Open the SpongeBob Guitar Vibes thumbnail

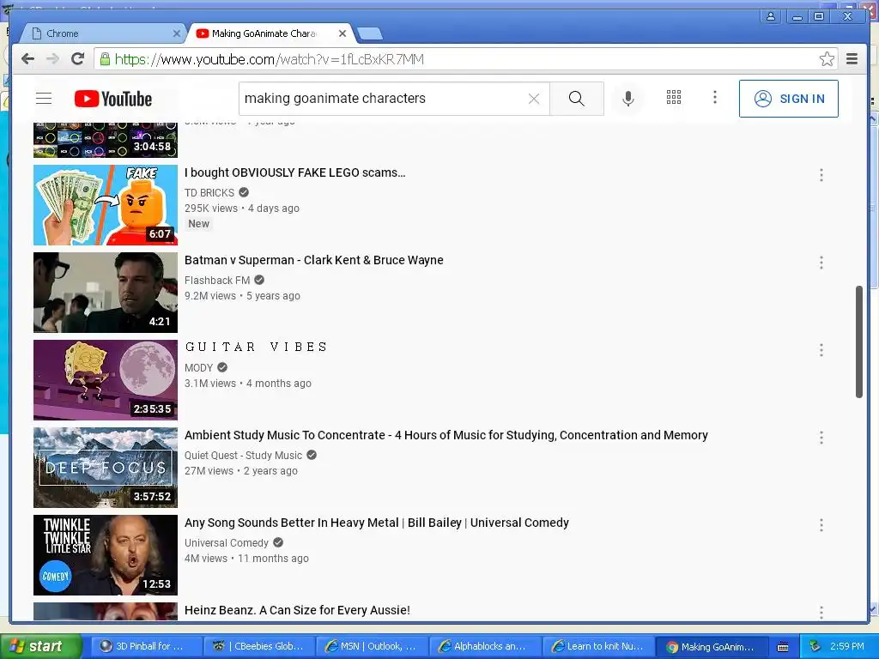[x=106, y=380]
